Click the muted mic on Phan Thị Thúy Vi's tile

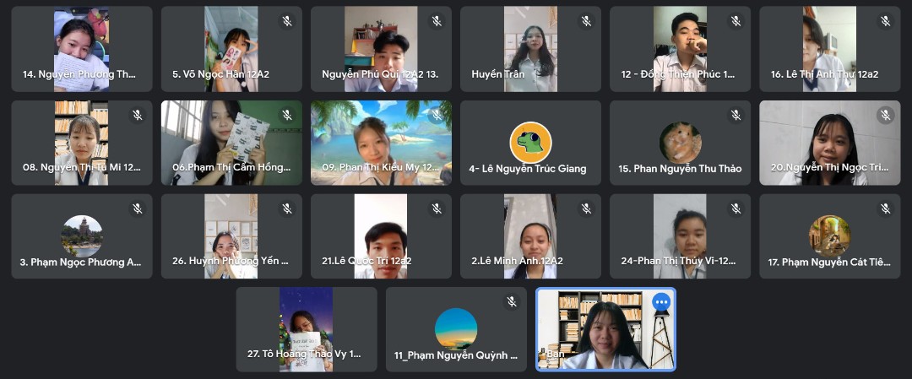(x=736, y=208)
